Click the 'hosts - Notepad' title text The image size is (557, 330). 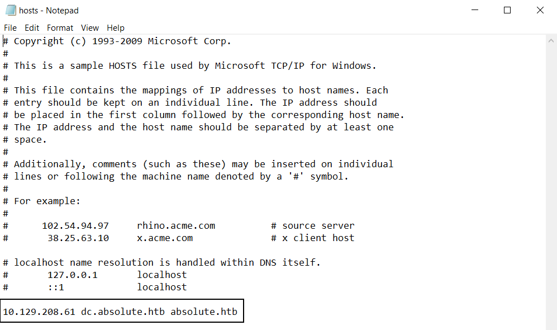click(49, 10)
